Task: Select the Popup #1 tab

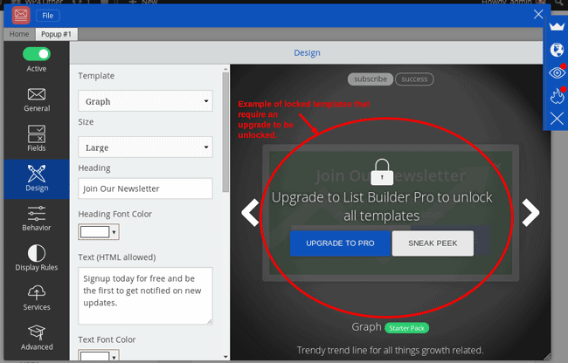Action: (56, 34)
